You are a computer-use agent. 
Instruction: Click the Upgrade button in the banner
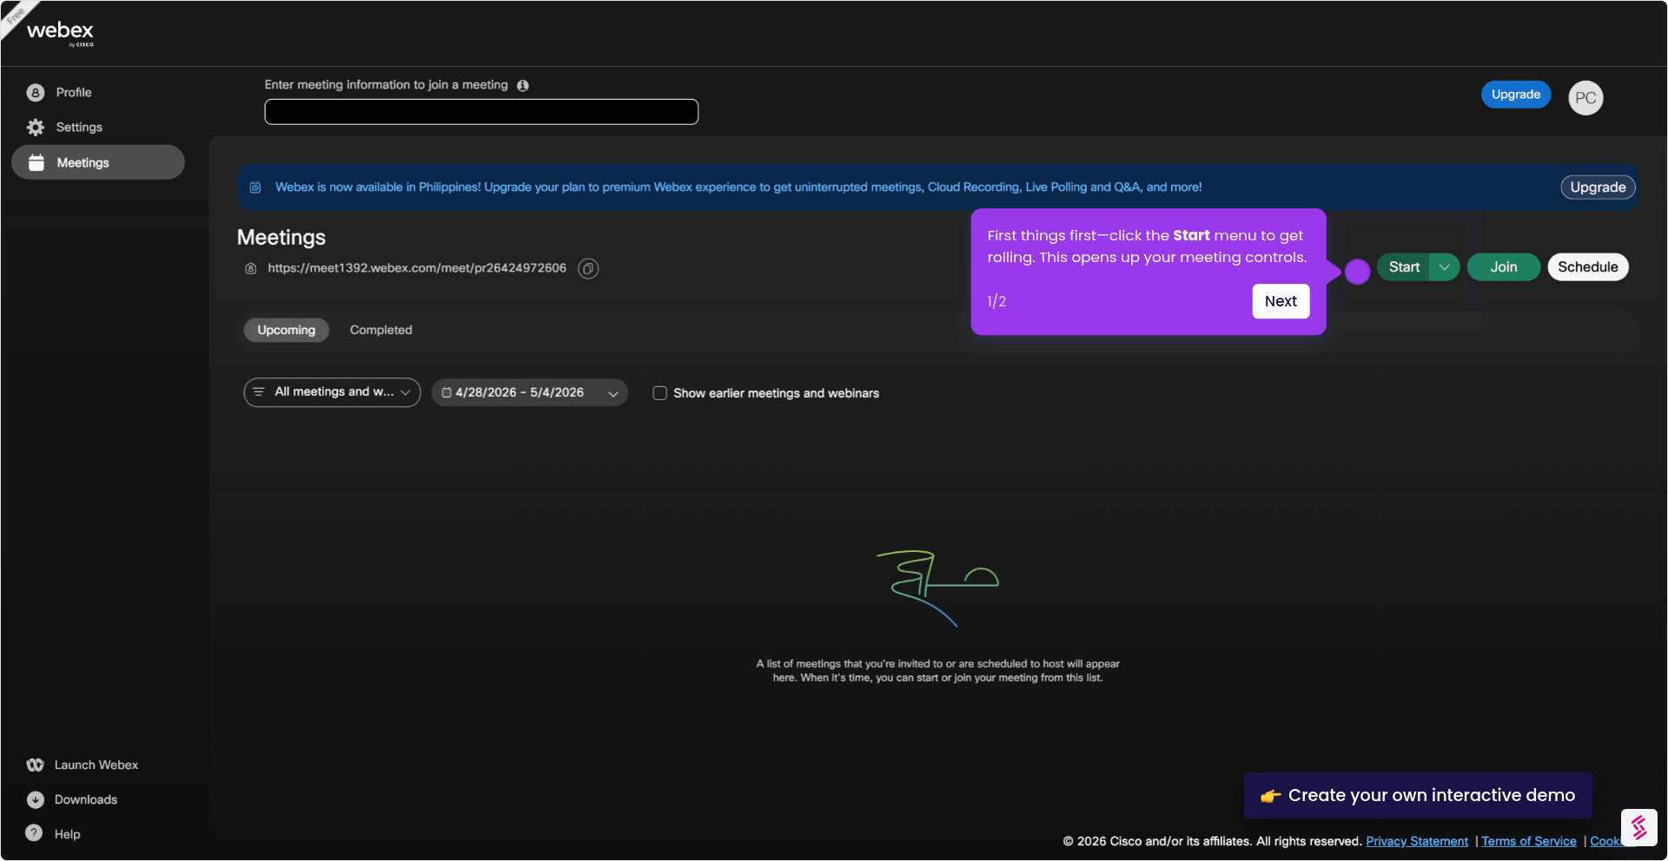1598,187
